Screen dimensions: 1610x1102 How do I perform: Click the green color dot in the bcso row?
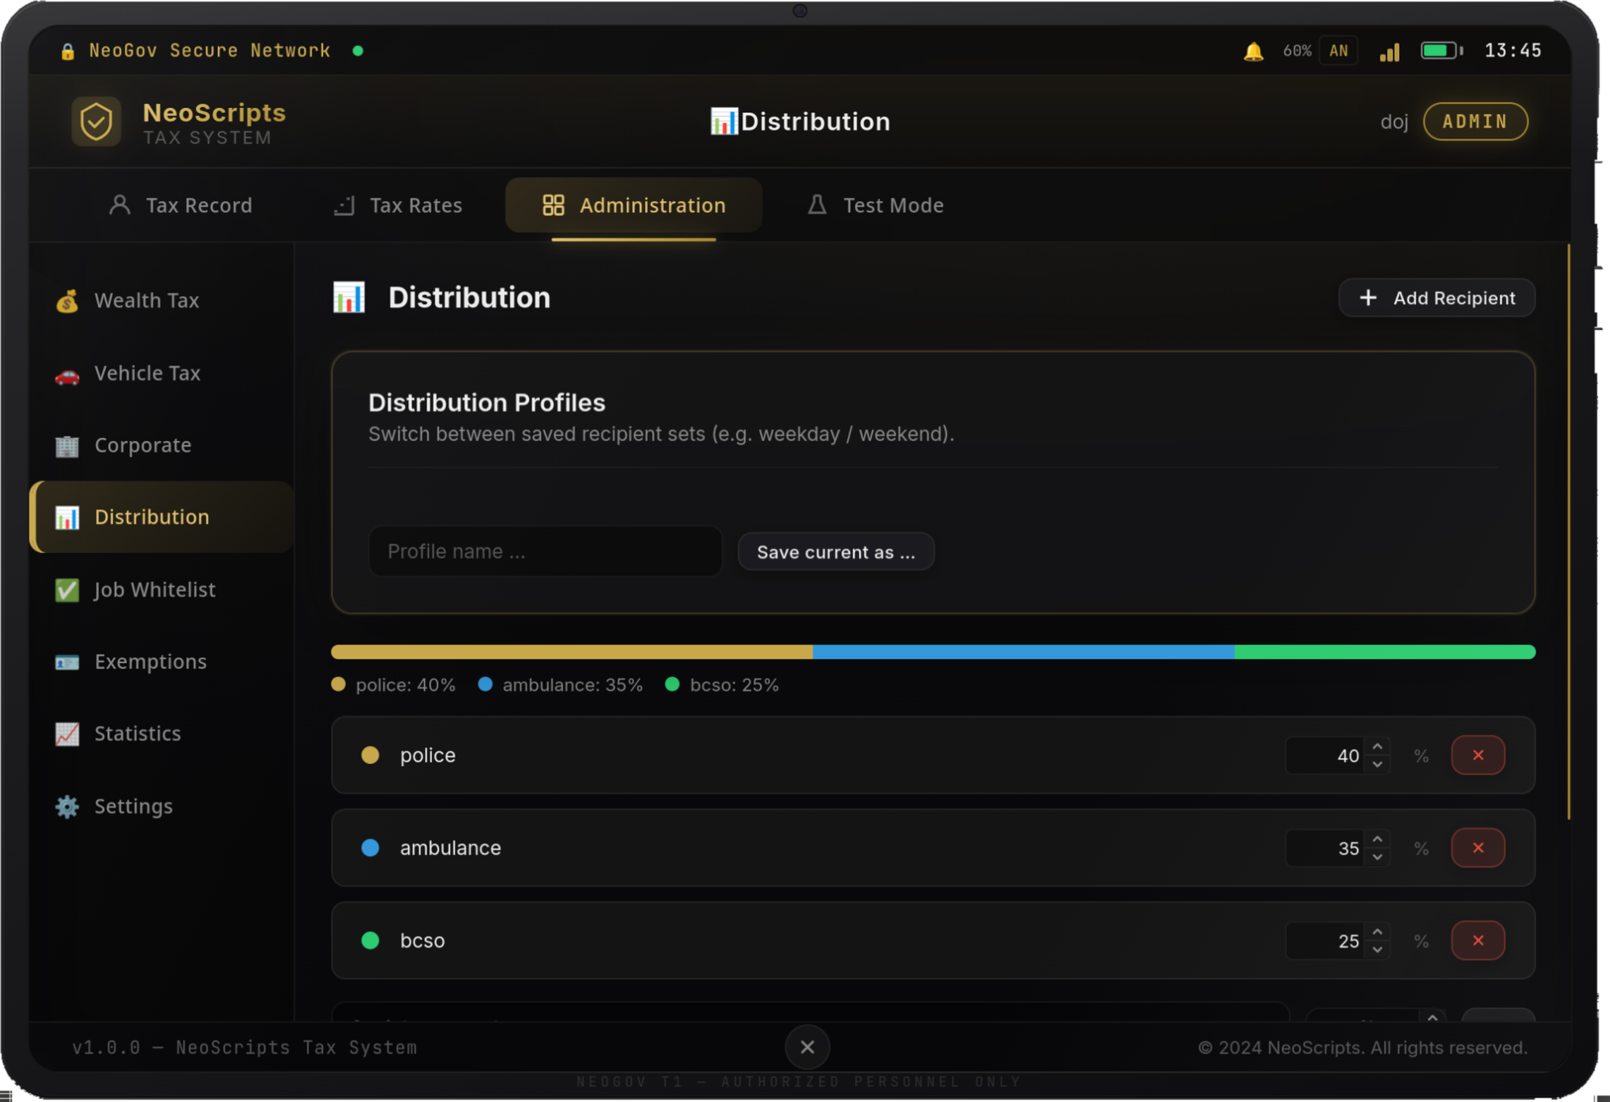pyautogui.click(x=370, y=940)
